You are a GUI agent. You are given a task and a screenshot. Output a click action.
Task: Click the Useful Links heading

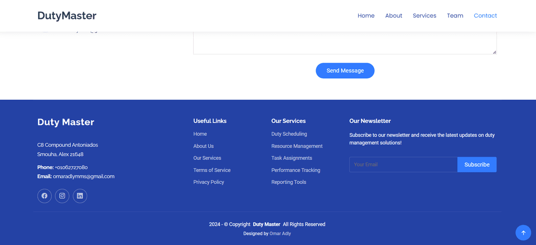[x=210, y=121]
